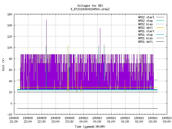
Task: Click the y-axis tick label 140
Action: pos(10,25)
